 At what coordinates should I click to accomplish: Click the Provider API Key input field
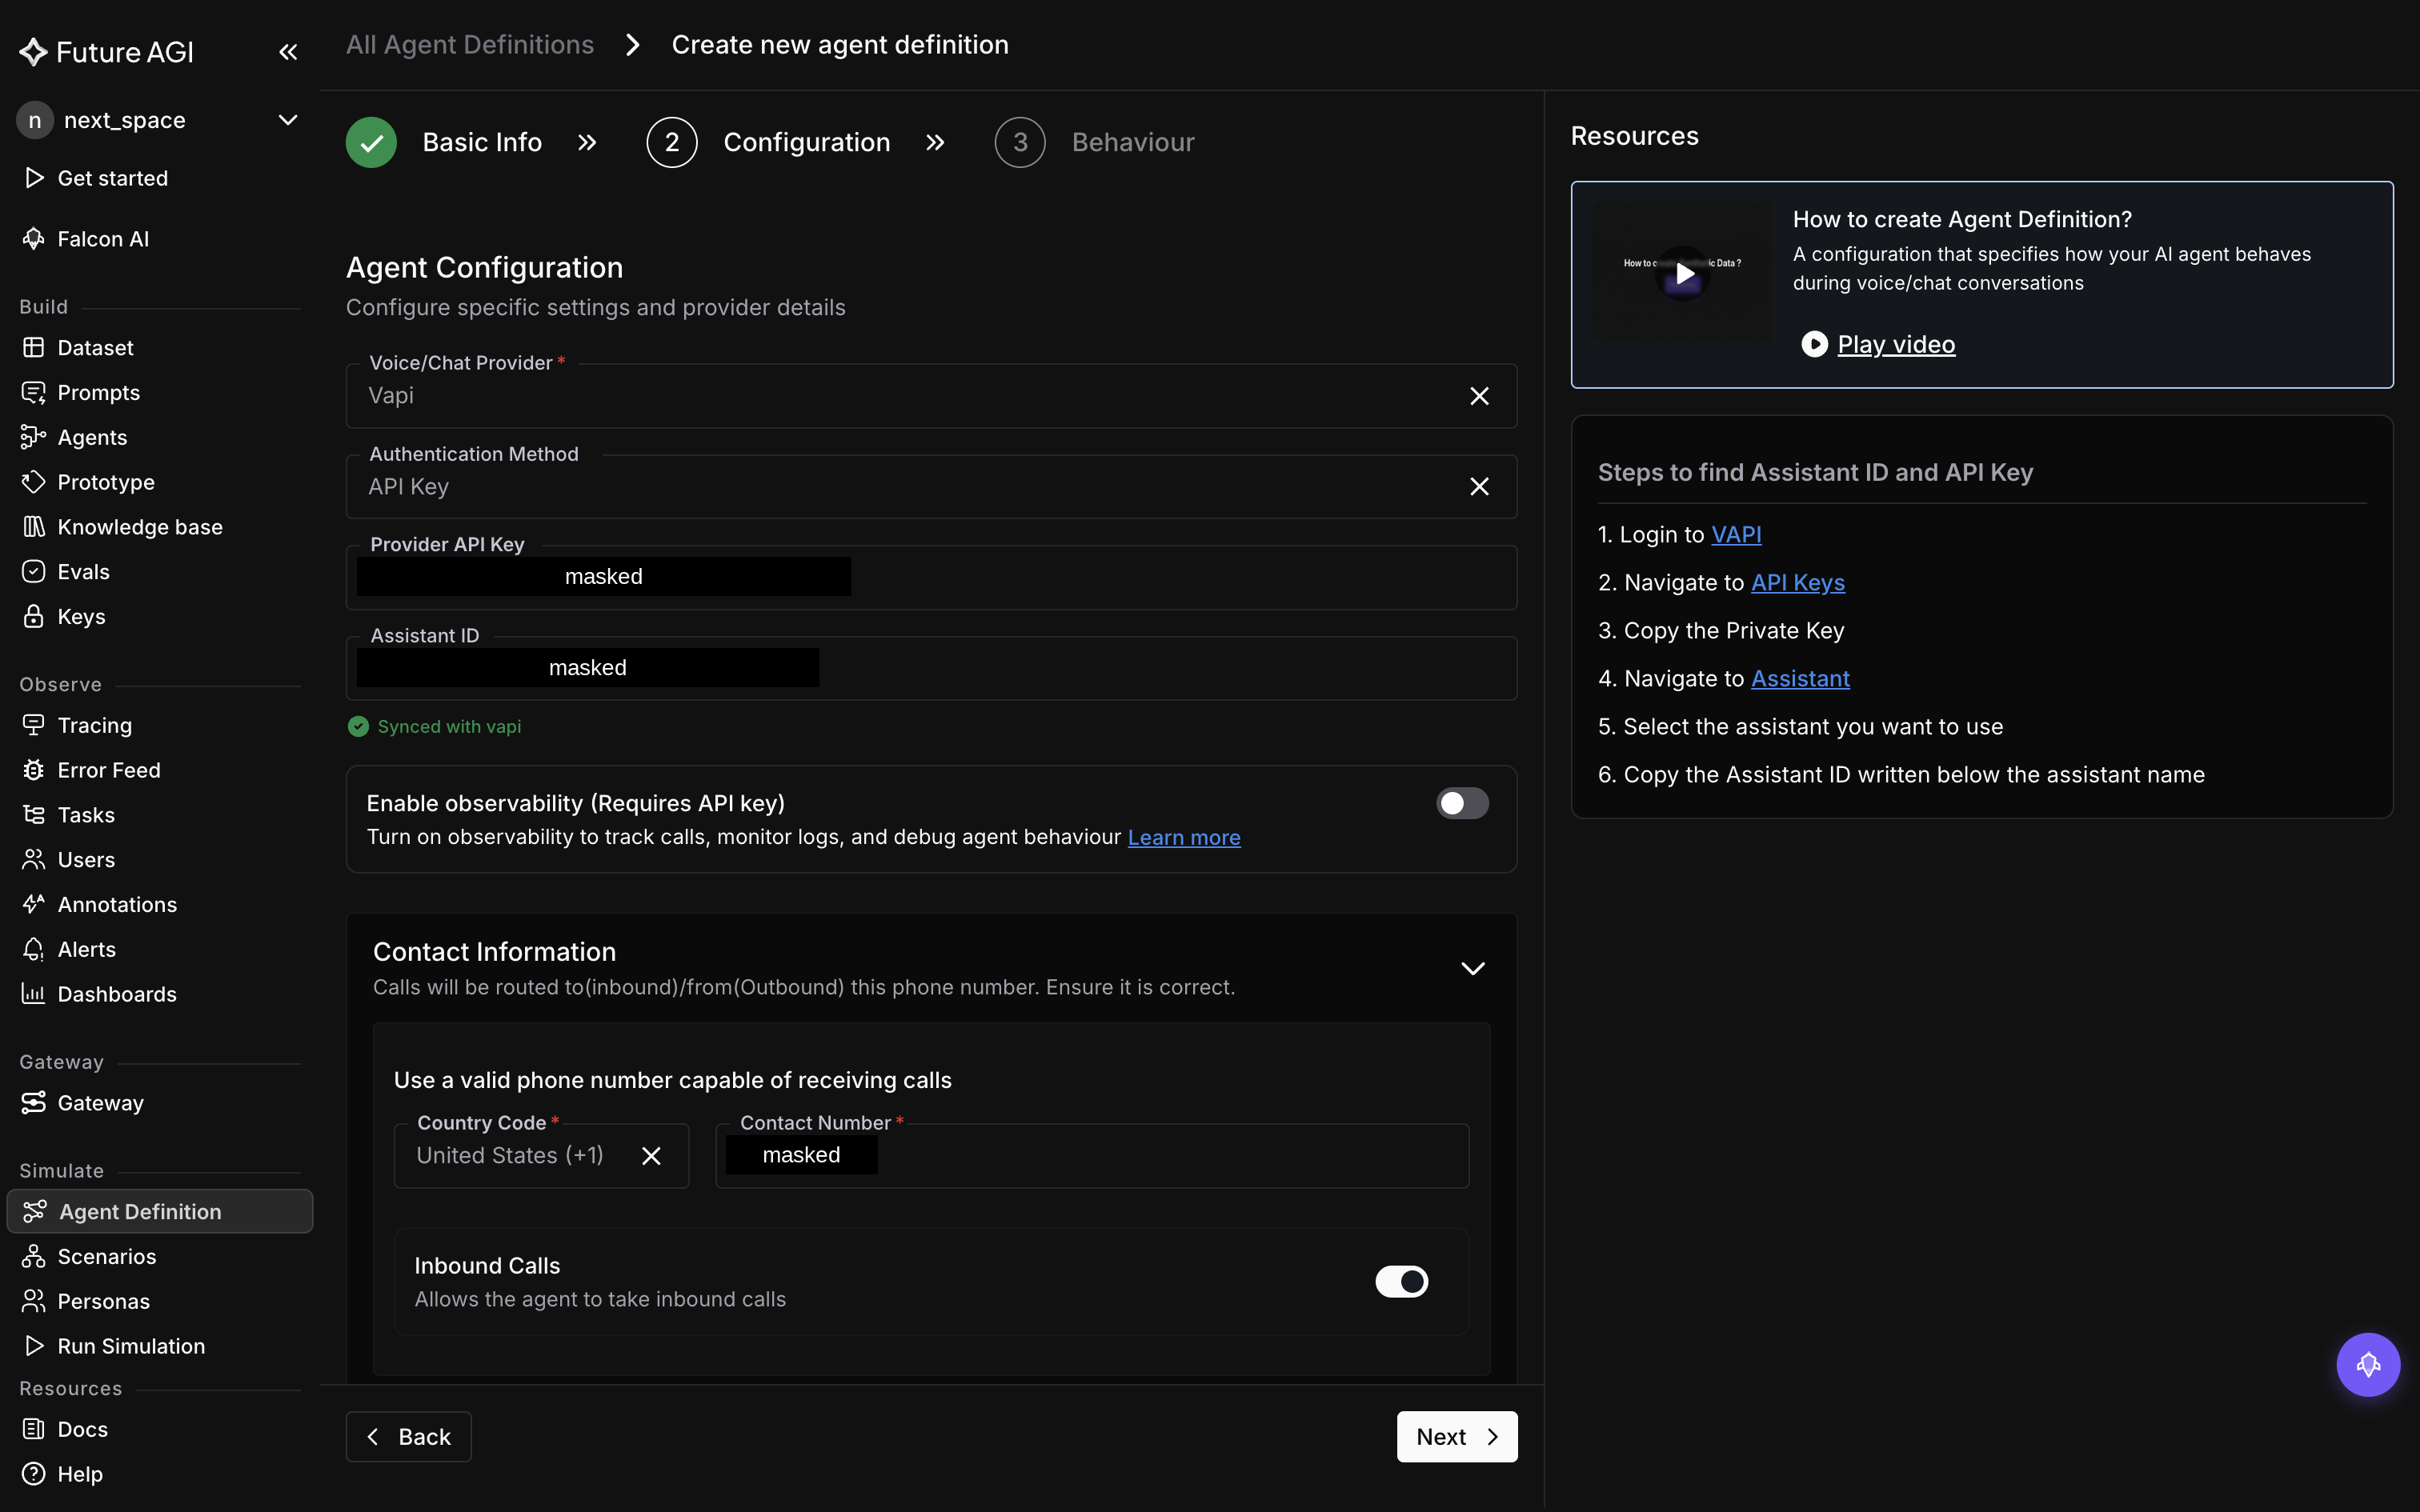coord(931,577)
